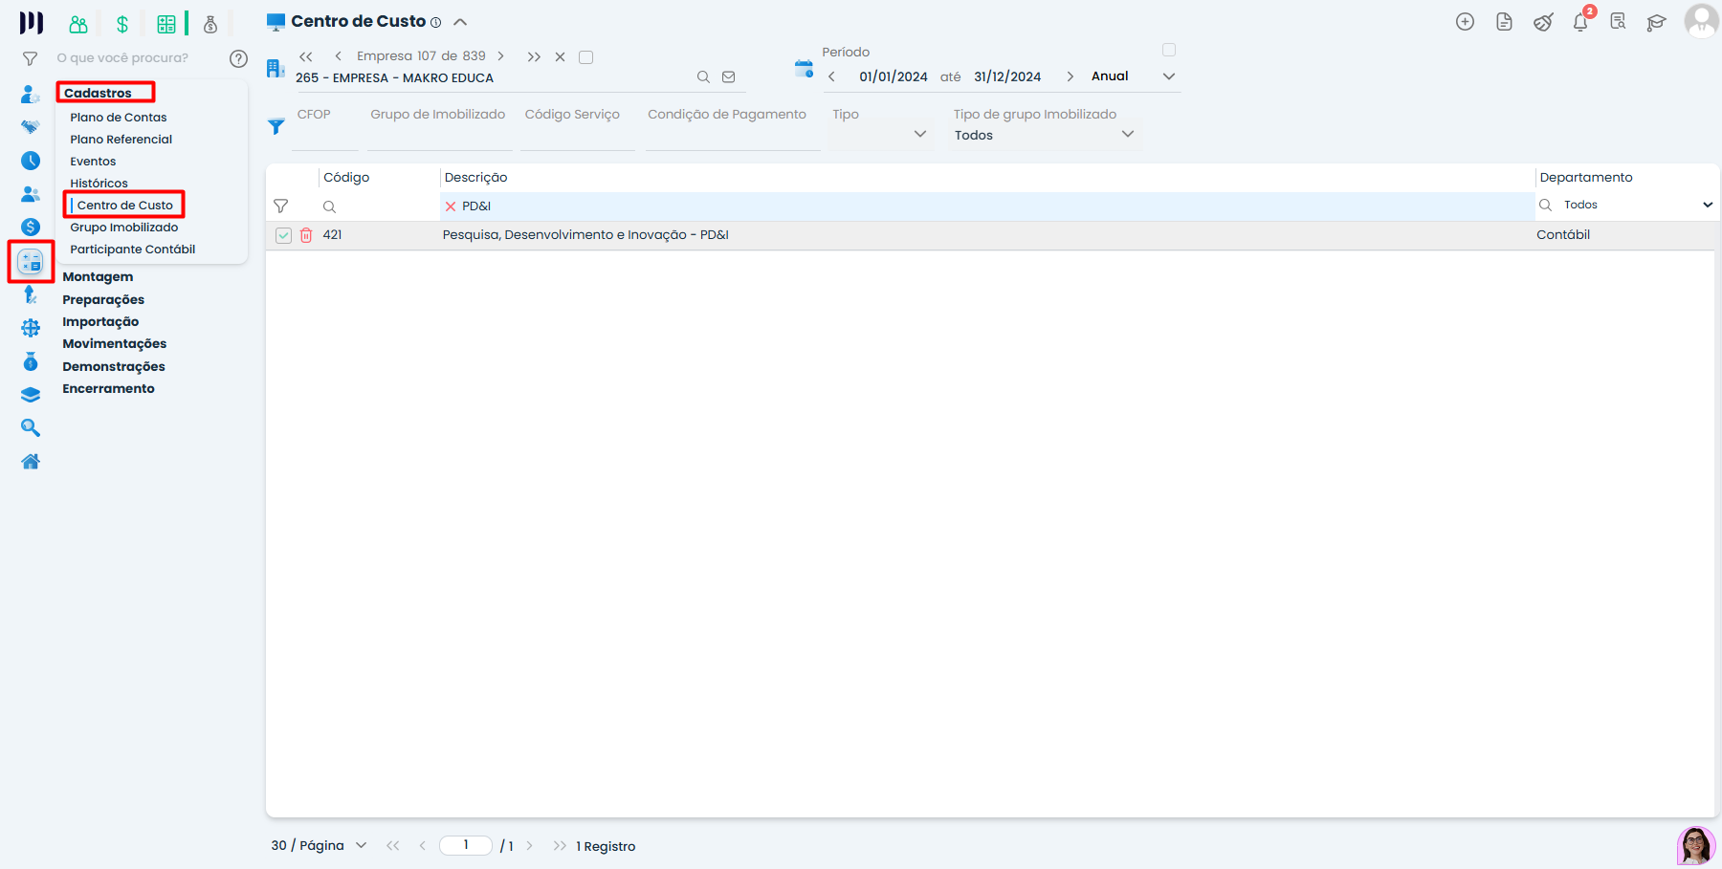Click the plus circle icon in top bar
Image resolution: width=1722 pixels, height=869 pixels.
click(x=1465, y=22)
